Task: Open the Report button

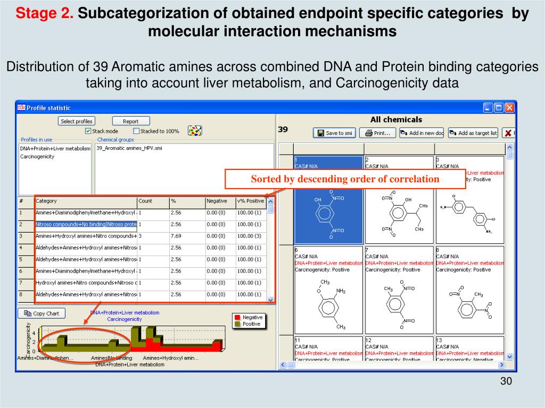Action: (x=131, y=121)
